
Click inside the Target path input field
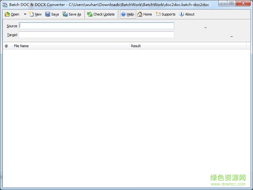click(95, 35)
